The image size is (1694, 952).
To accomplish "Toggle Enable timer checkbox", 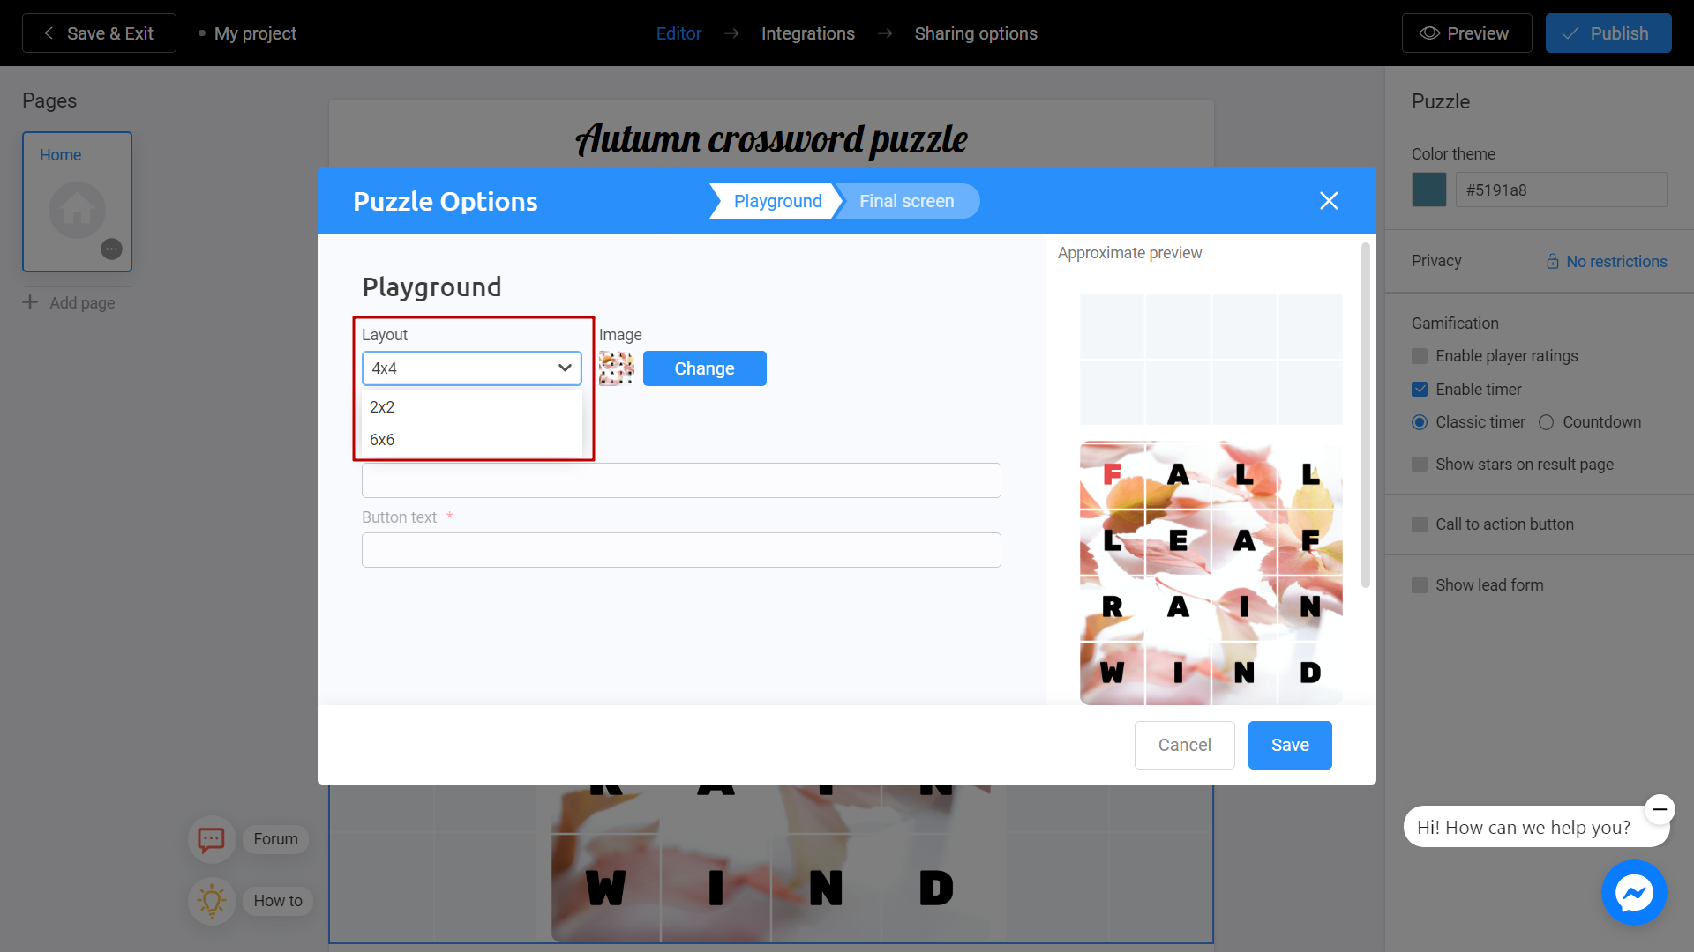I will [1420, 388].
